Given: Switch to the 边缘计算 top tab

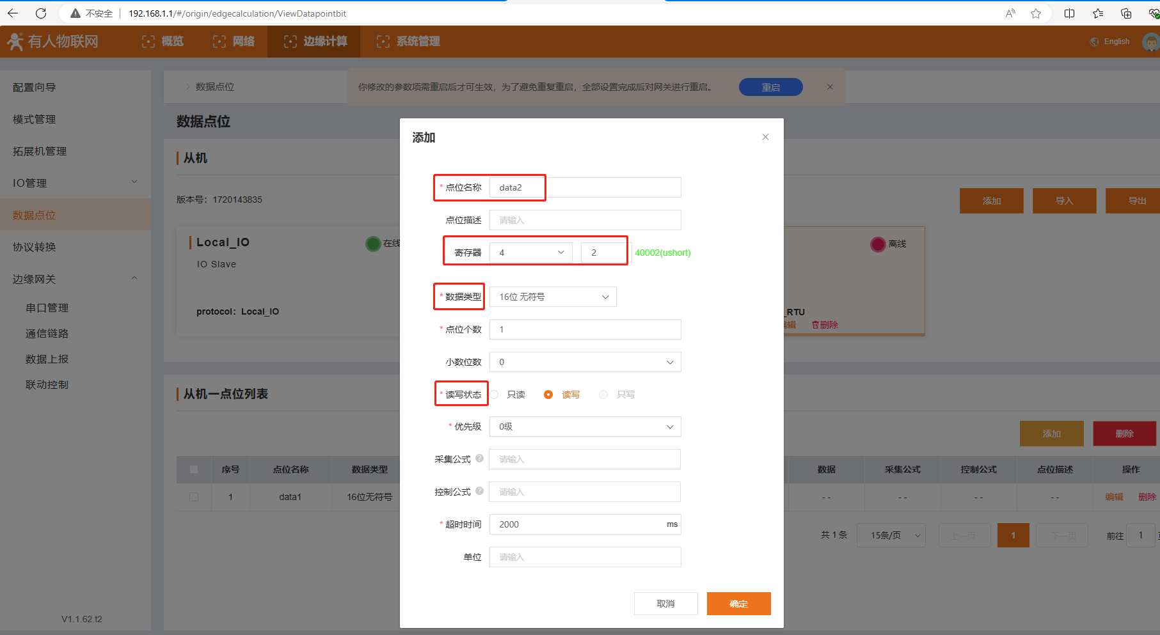Looking at the screenshot, I should [314, 42].
